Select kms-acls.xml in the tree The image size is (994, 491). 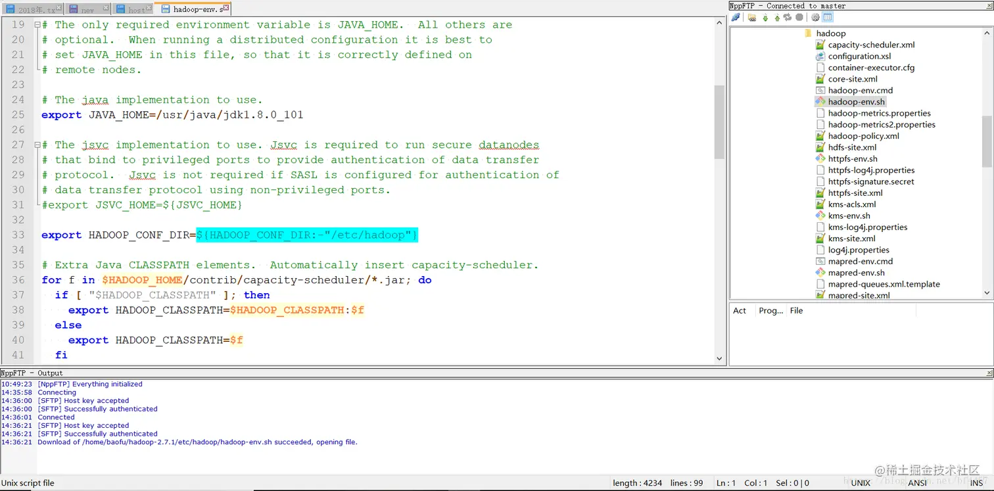[x=852, y=204]
